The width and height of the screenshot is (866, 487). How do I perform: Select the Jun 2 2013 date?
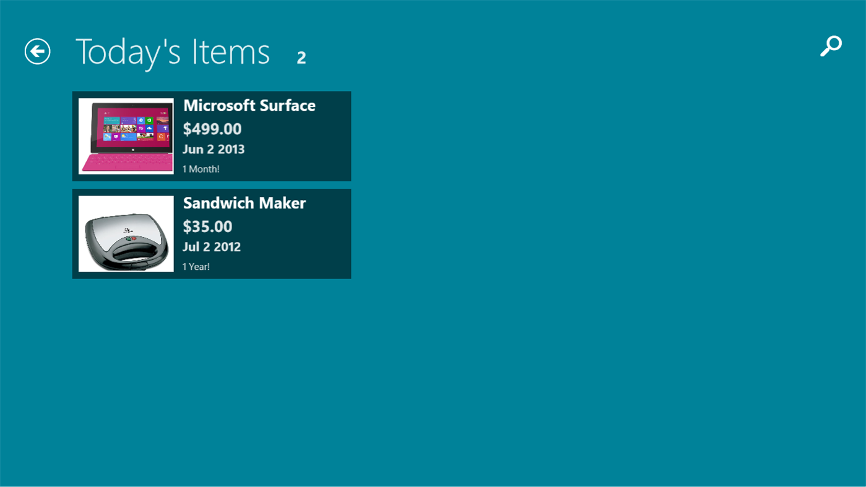pyautogui.click(x=213, y=149)
